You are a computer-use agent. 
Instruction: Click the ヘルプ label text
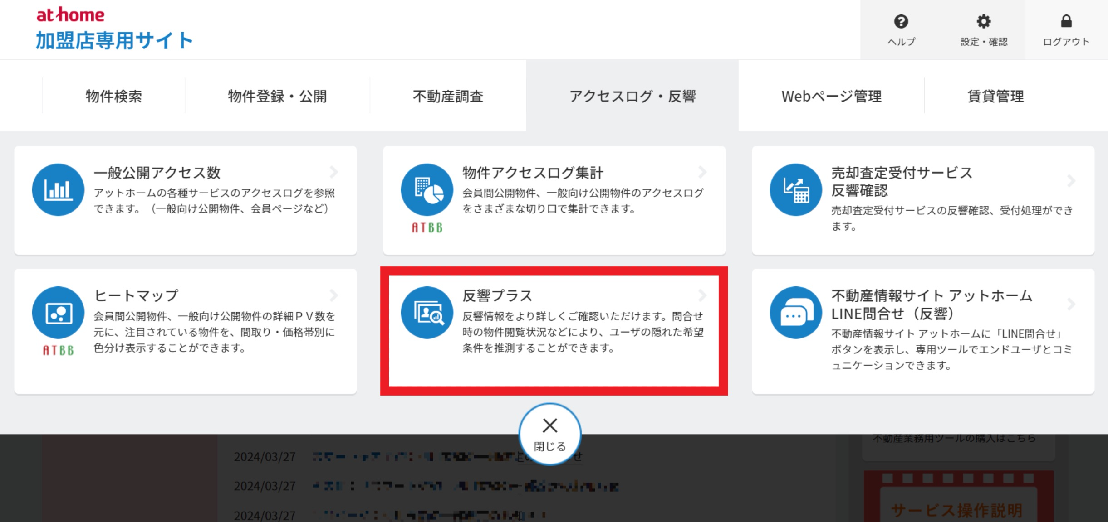click(x=901, y=42)
